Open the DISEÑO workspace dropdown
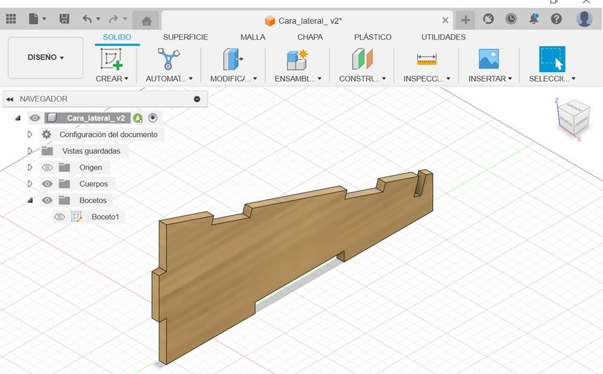603x374 pixels. tap(46, 57)
